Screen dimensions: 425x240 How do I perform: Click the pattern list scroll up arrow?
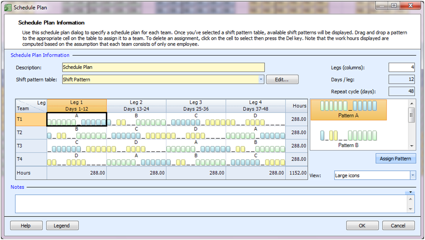412,103
